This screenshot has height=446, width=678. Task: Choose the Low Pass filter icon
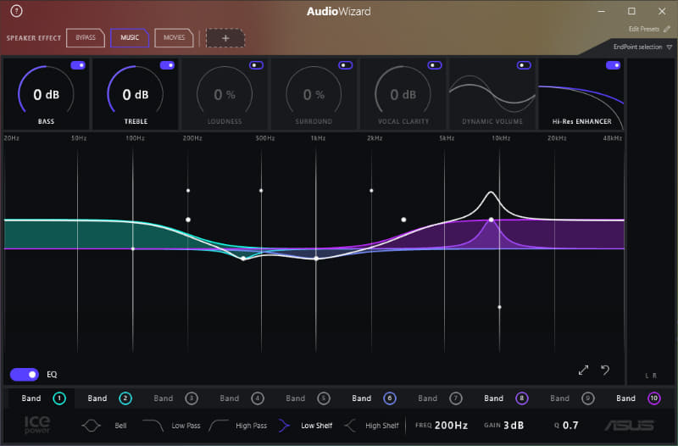click(x=153, y=426)
